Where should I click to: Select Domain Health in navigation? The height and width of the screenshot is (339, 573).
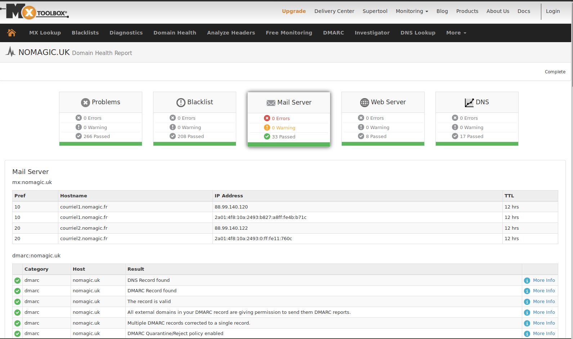[x=175, y=33]
